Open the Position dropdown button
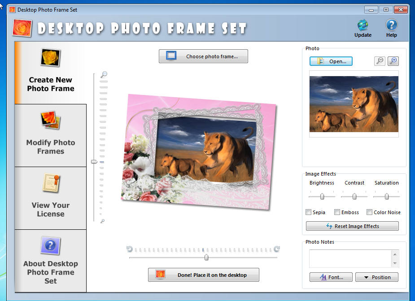This screenshot has width=415, height=301. pyautogui.click(x=377, y=277)
